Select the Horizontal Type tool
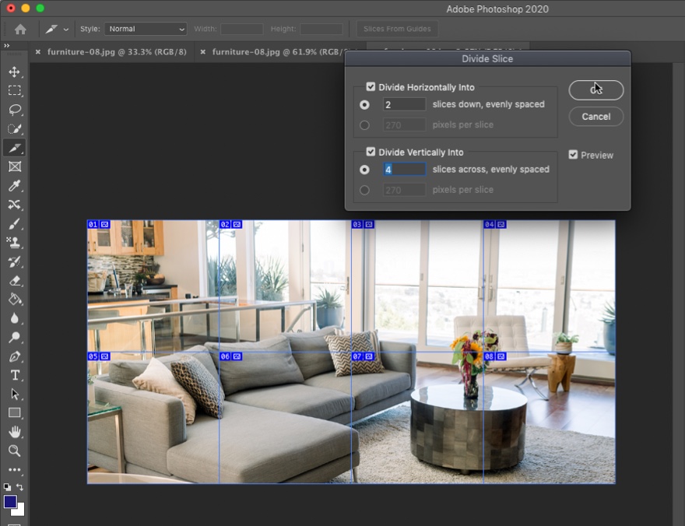 pos(15,375)
